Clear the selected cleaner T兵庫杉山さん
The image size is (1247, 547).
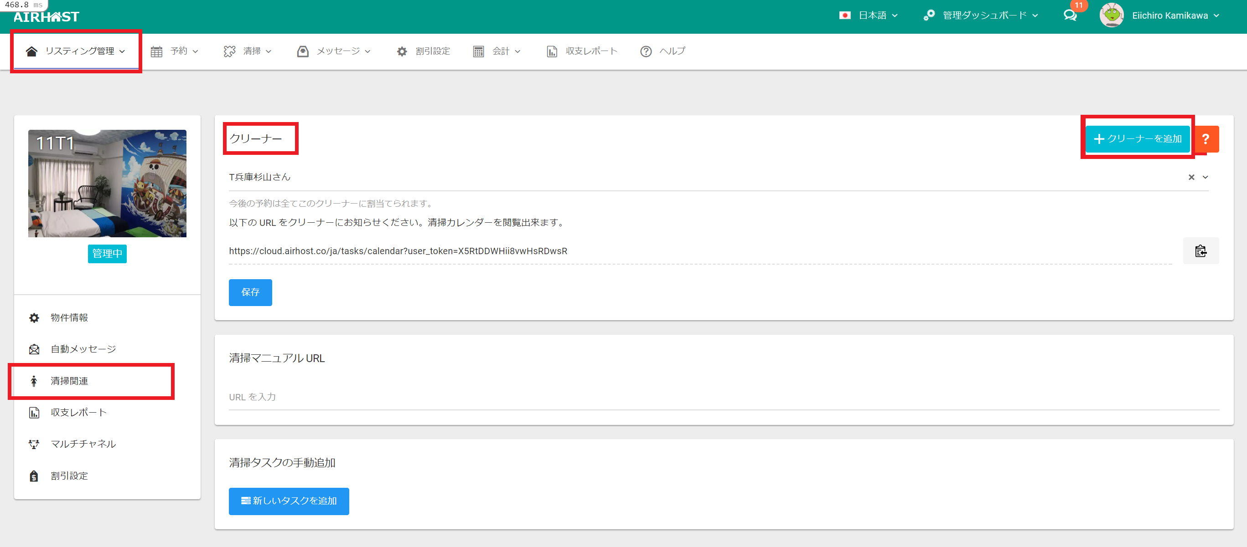pyautogui.click(x=1191, y=178)
